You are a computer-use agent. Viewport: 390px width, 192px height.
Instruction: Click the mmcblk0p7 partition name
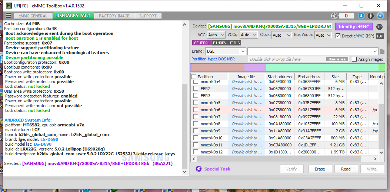pyautogui.click(x=210, y=116)
